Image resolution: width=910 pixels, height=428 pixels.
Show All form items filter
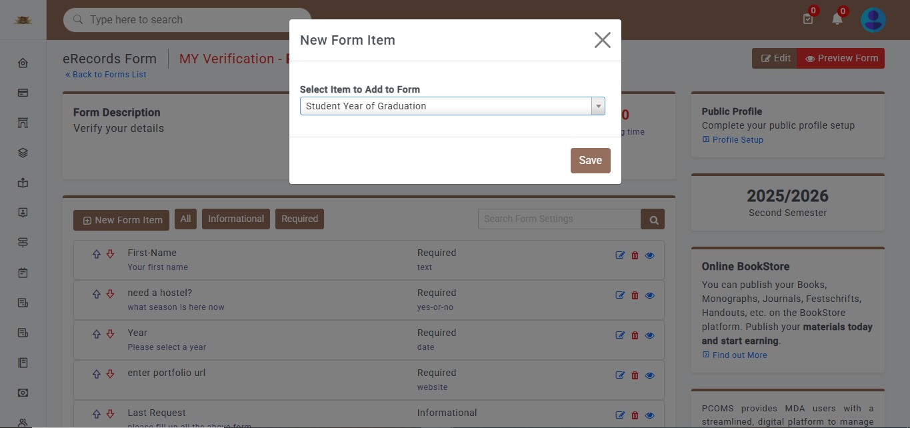[185, 219]
